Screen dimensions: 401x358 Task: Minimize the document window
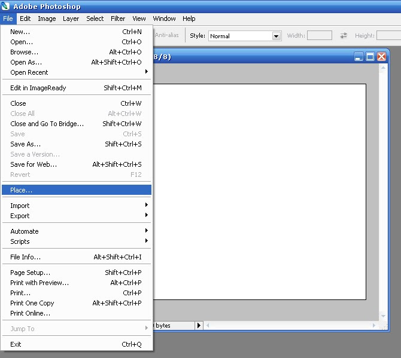[359, 56]
